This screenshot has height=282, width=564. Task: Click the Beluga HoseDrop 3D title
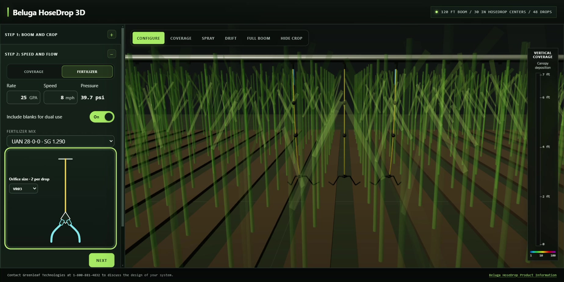point(49,13)
